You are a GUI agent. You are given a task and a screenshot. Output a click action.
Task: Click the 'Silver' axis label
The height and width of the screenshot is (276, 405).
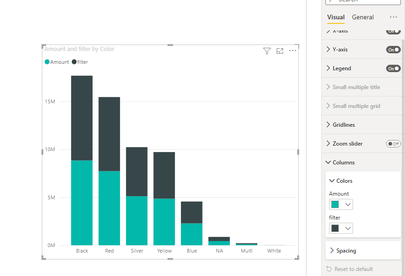pos(137,251)
